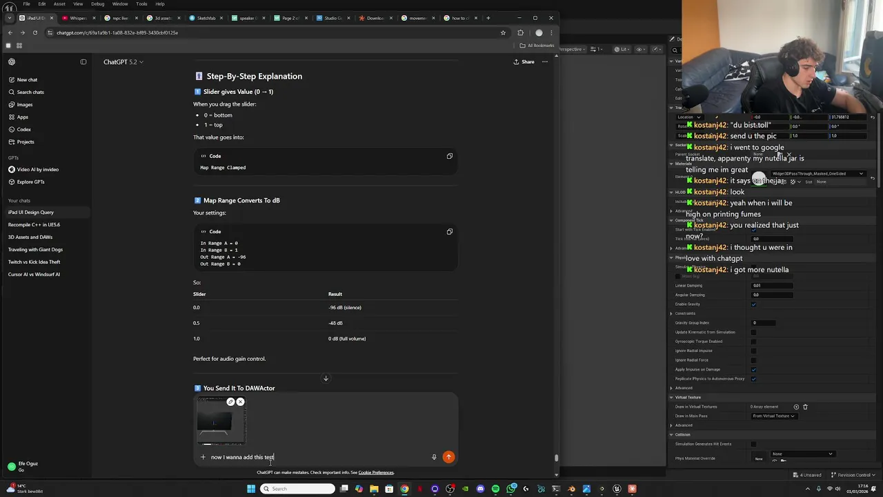Image resolution: width=883 pixels, height=497 pixels.
Task: Toggle Replicate Physics to Autonomous Proxy checkbox
Action: tap(753, 379)
